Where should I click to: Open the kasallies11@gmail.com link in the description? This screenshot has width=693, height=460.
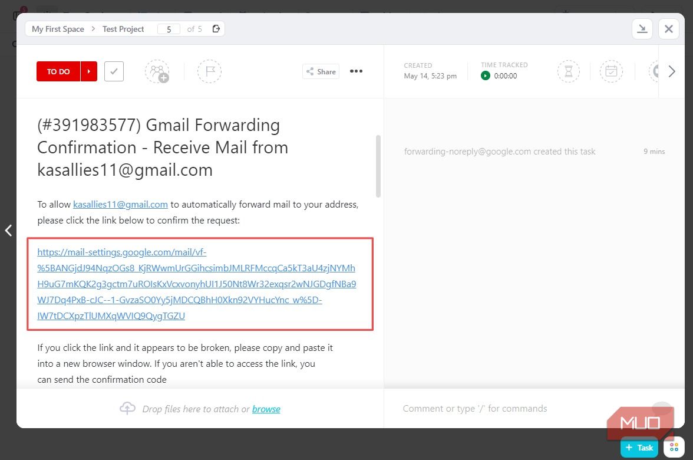[120, 204]
